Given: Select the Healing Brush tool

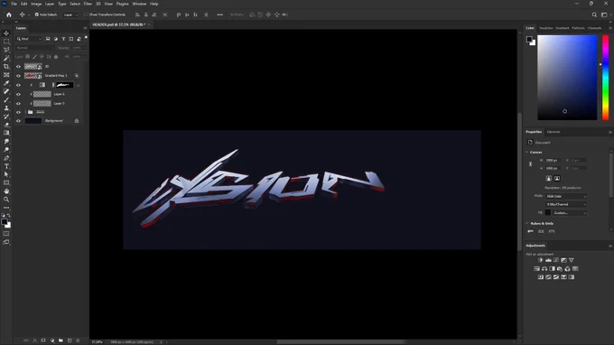Looking at the screenshot, I should pyautogui.click(x=6, y=91).
